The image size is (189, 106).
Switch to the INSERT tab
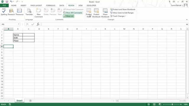click(x=23, y=6)
